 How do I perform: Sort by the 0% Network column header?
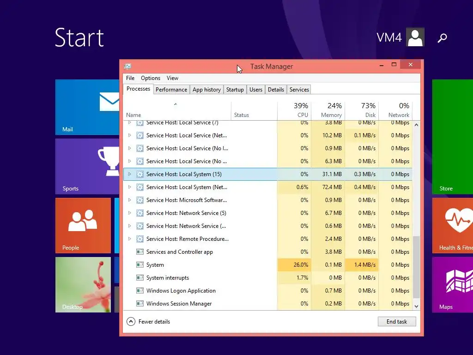click(x=395, y=110)
